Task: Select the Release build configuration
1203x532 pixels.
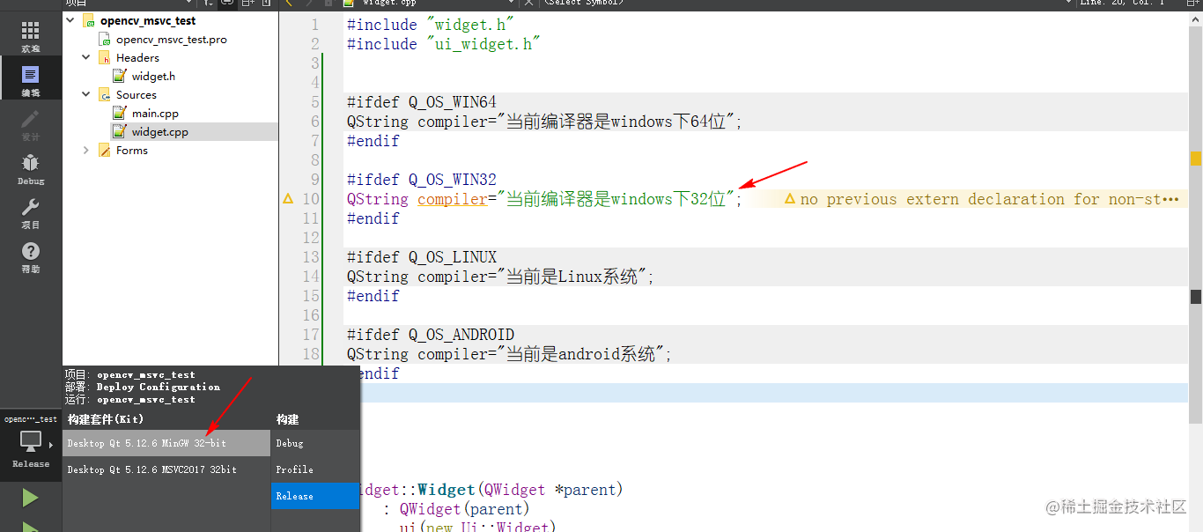Action: (x=314, y=496)
